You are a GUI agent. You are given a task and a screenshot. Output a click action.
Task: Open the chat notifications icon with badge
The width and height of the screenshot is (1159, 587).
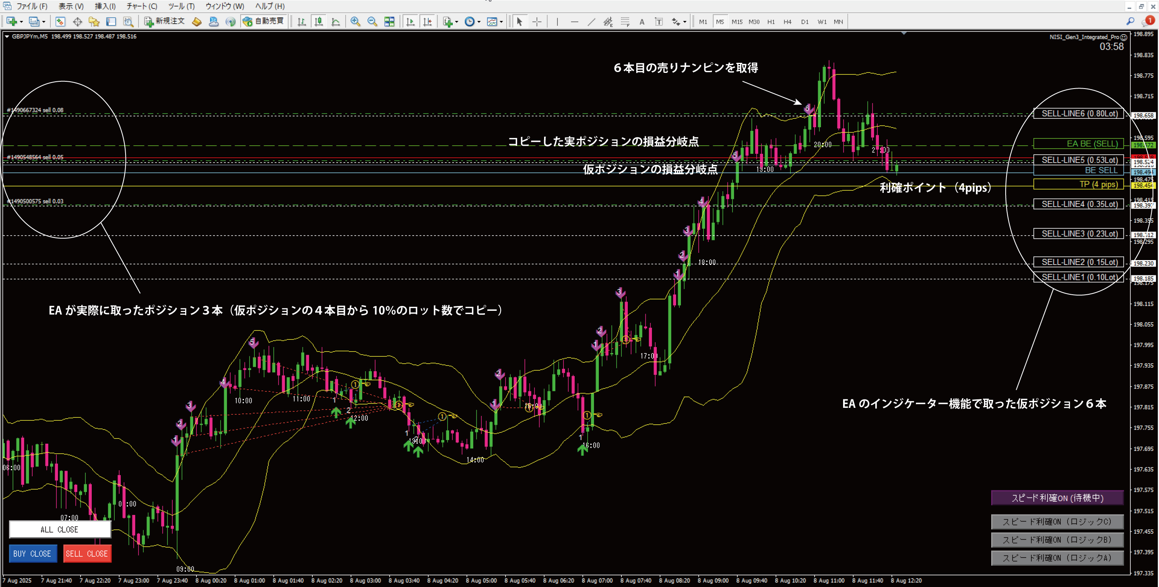click(x=1148, y=21)
